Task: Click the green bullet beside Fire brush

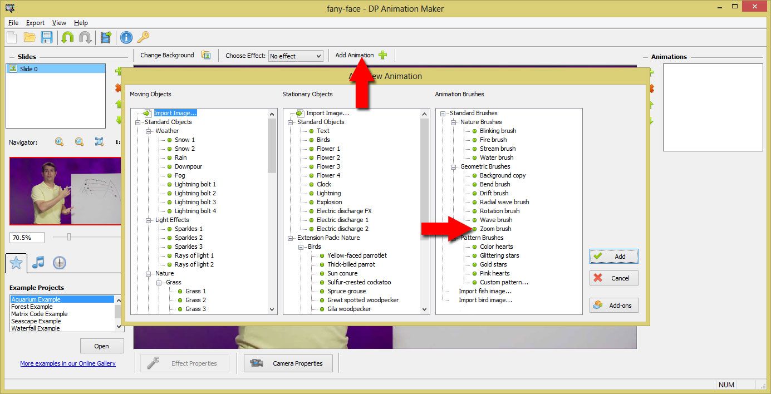Action: [x=474, y=140]
